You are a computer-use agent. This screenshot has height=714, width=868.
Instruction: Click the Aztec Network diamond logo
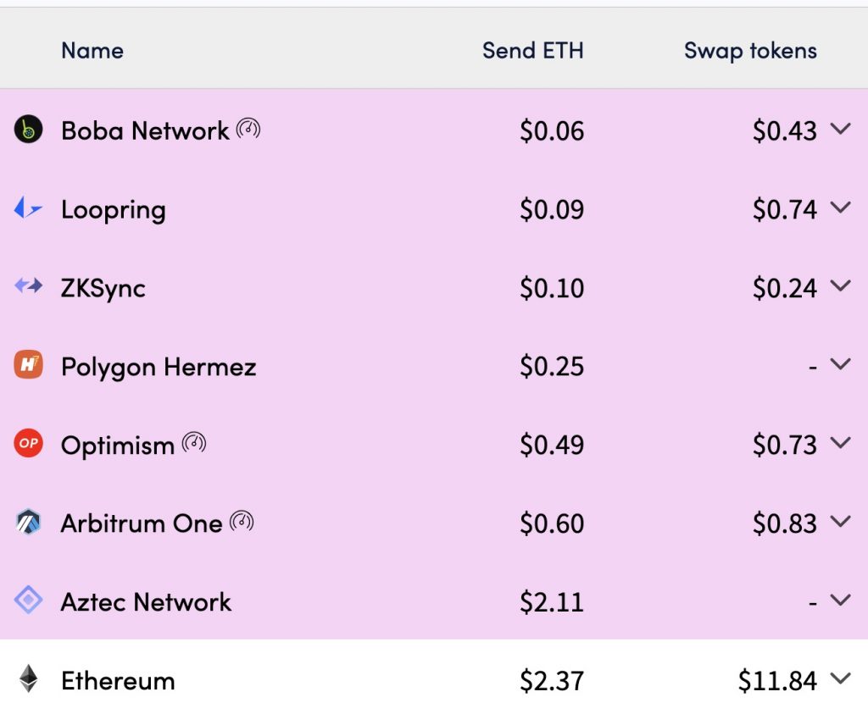click(28, 600)
